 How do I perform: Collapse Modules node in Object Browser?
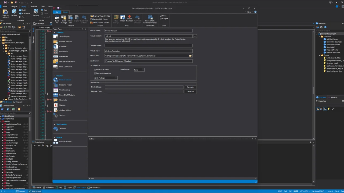[1, 121]
